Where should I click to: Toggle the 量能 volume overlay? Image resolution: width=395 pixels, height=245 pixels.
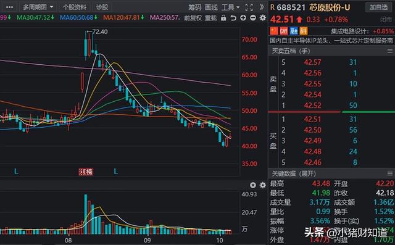pyautogui.click(x=210, y=18)
